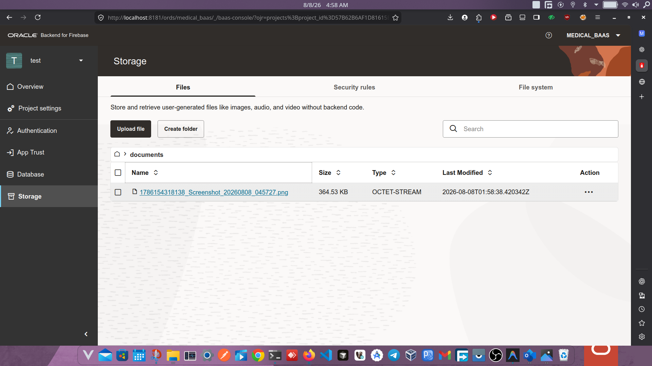
Task: Click the Create folder button
Action: [x=181, y=129]
